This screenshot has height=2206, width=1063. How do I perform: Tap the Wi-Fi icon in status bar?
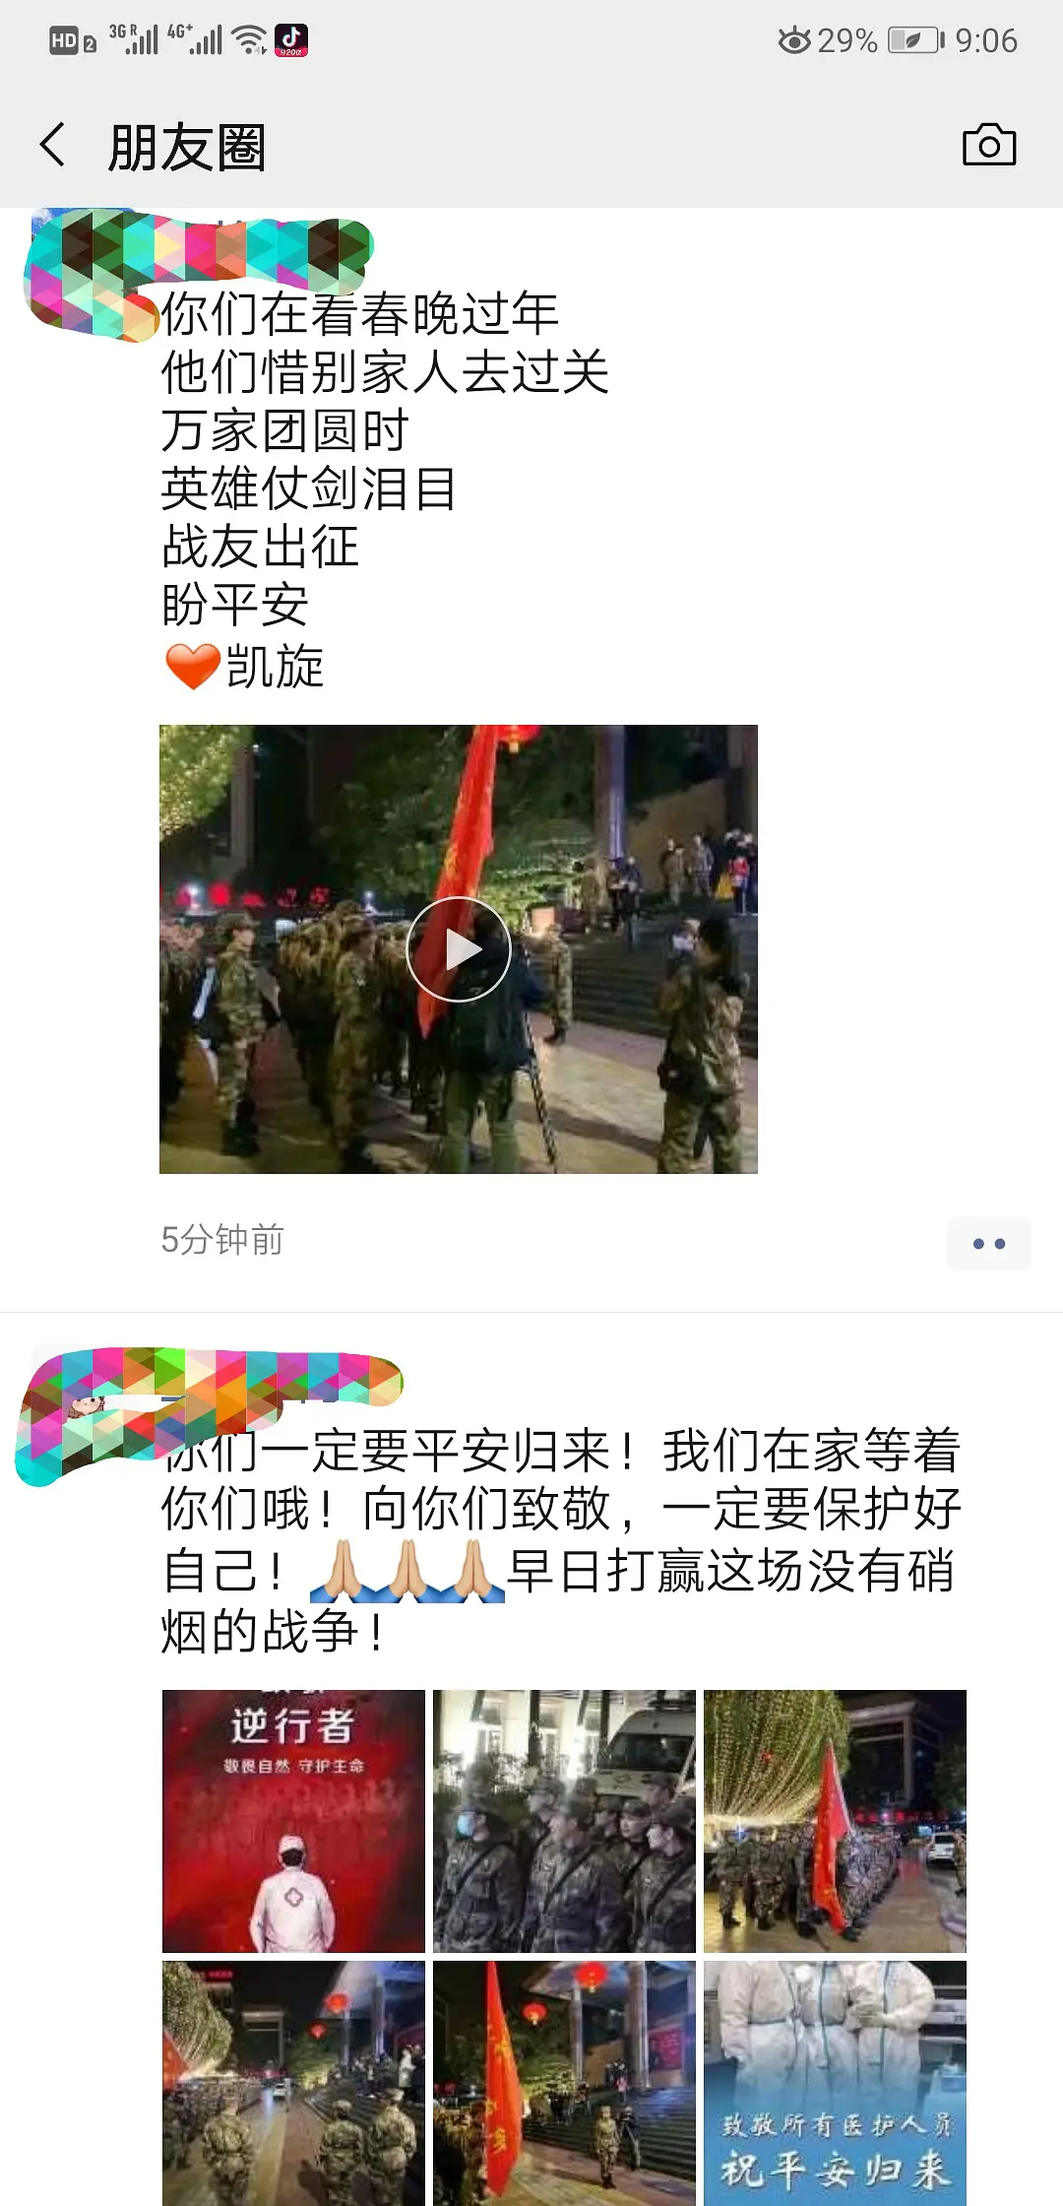click(x=250, y=40)
